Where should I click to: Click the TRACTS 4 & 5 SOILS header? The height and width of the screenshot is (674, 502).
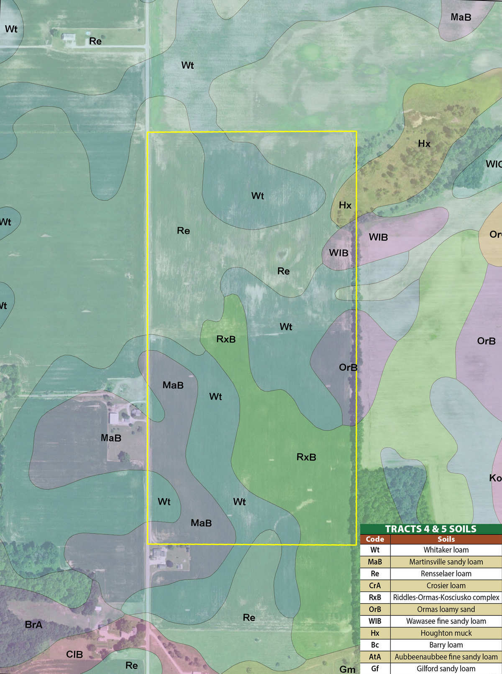click(x=430, y=529)
